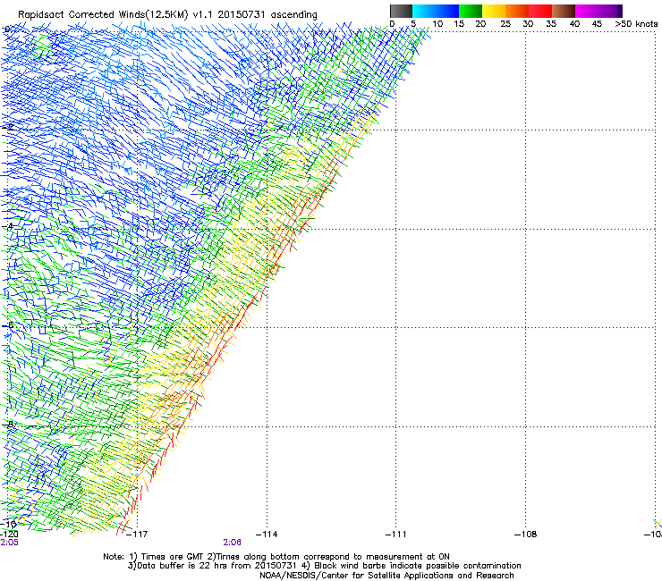Click the -114 longitude axis label
The height and width of the screenshot is (581, 662).
click(267, 535)
